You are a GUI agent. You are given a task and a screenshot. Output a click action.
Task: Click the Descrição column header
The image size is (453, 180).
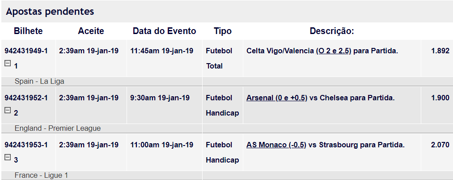332,31
